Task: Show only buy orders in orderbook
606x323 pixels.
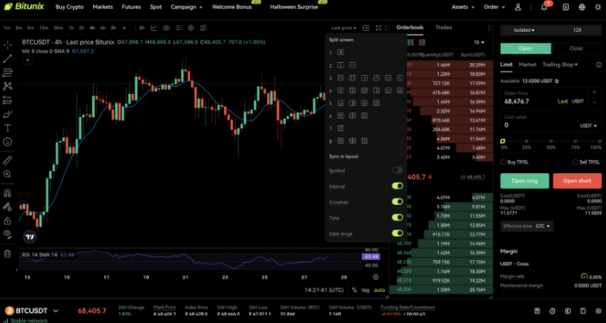Action: 411,42
